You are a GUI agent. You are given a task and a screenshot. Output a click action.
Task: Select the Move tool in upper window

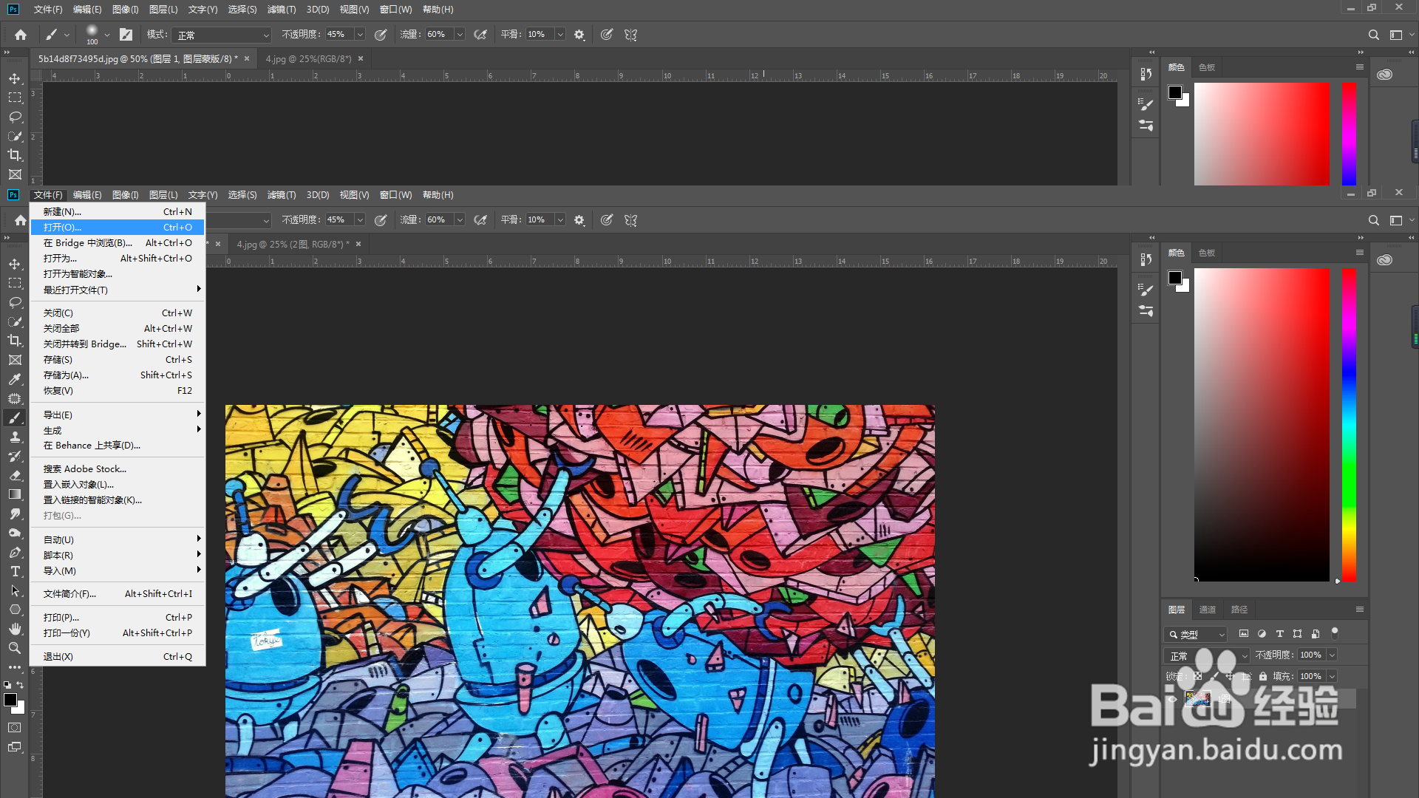coord(15,78)
